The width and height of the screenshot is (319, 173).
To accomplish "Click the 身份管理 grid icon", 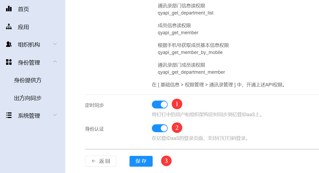I will (x=9, y=62).
